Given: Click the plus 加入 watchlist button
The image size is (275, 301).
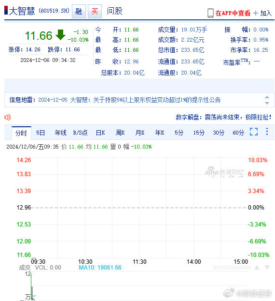Looking at the screenshot, I should click(262, 13).
